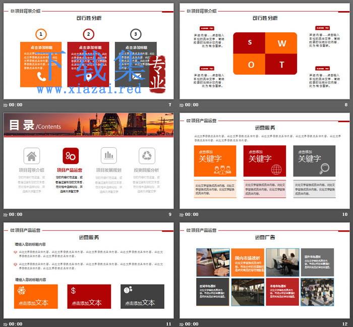Click the laptop photo on slide 12
The height and width of the screenshot is (327, 353).
(213, 262)
